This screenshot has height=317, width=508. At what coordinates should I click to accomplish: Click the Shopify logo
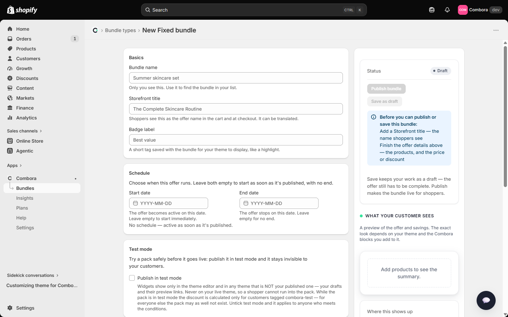pyautogui.click(x=22, y=10)
